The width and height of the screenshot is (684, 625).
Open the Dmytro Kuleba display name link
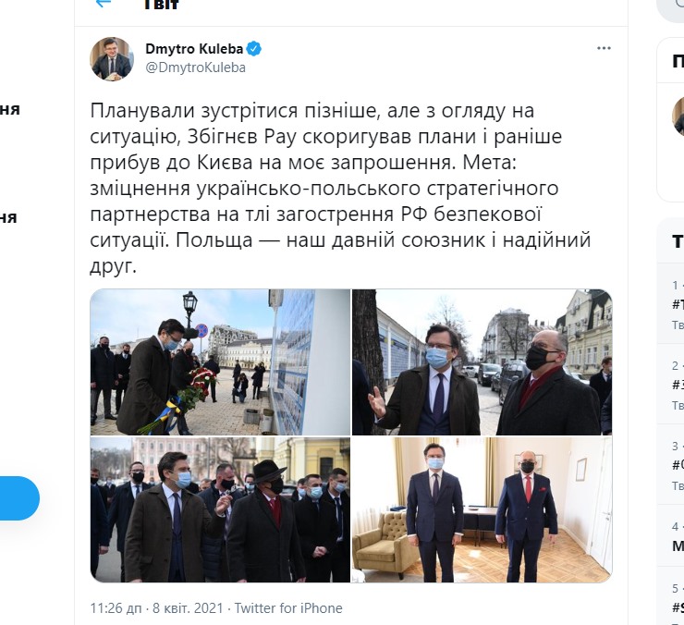click(x=194, y=48)
